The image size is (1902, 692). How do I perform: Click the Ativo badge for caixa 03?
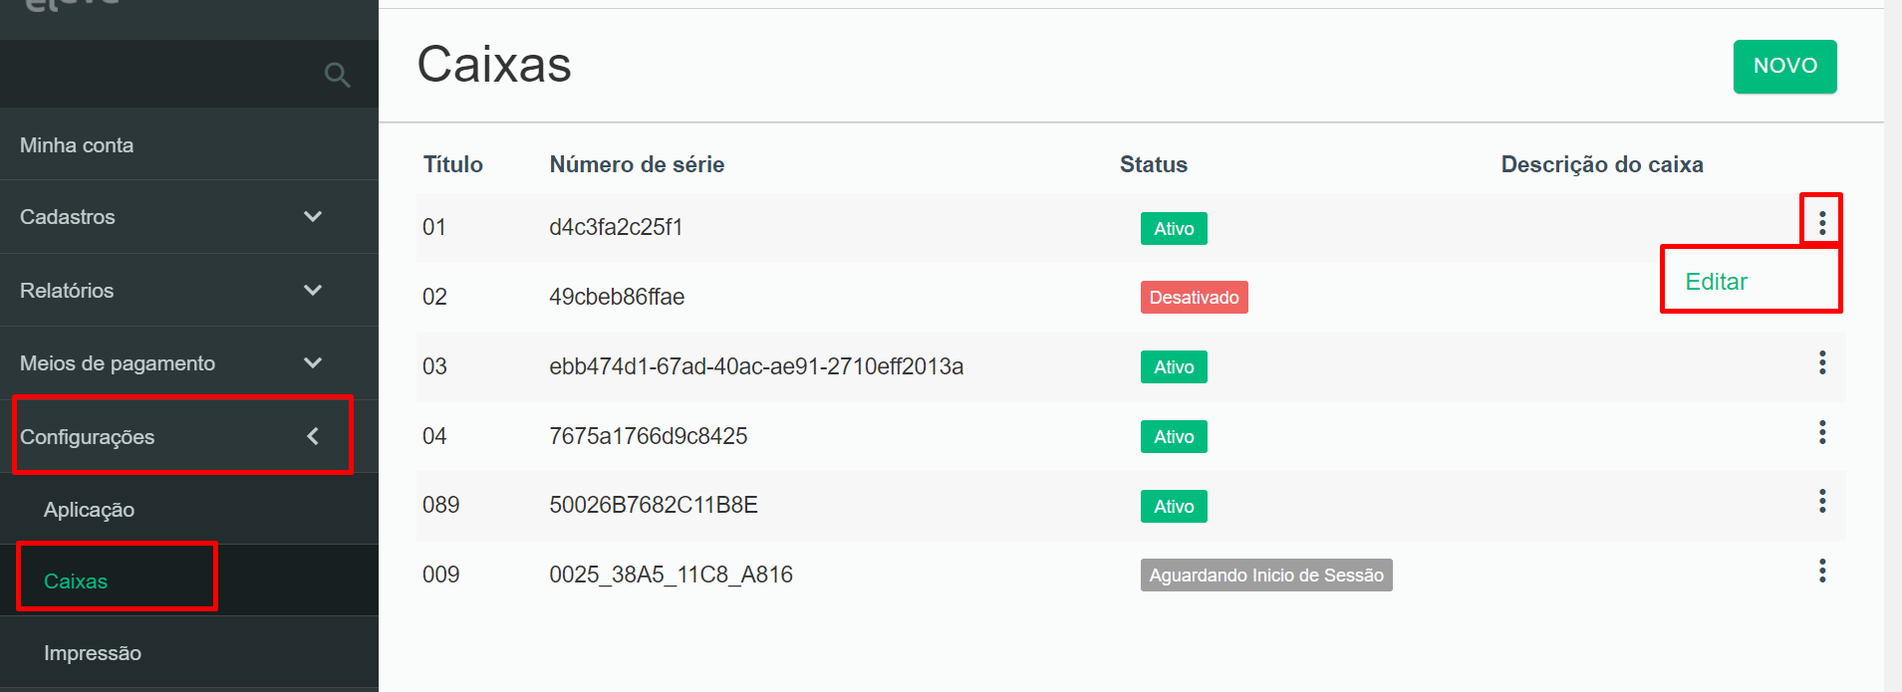pos(1174,367)
